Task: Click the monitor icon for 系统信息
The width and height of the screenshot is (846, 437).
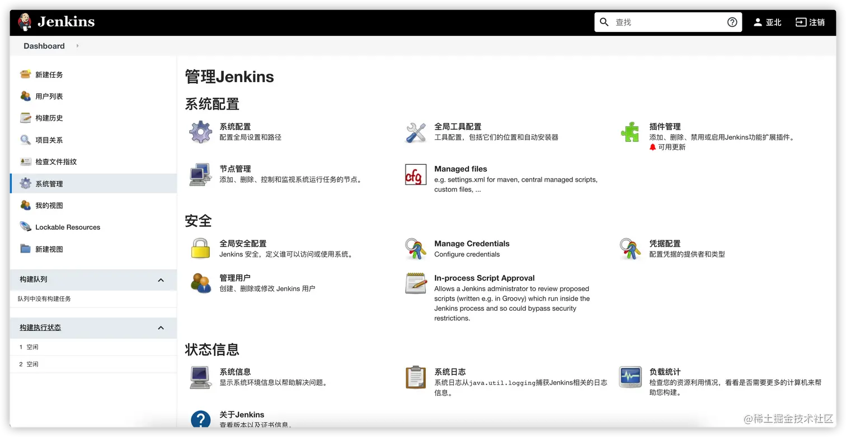Action: click(200, 377)
